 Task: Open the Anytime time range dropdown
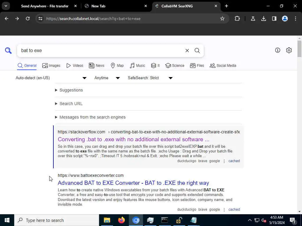pos(107,78)
